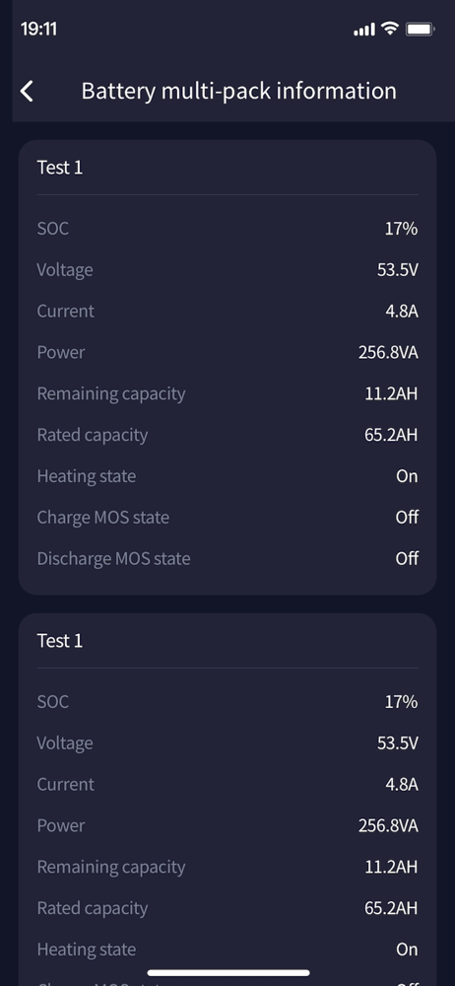Tap Current 4.8A row in lower card
Image resolution: width=455 pixels, height=986 pixels.
[227, 784]
